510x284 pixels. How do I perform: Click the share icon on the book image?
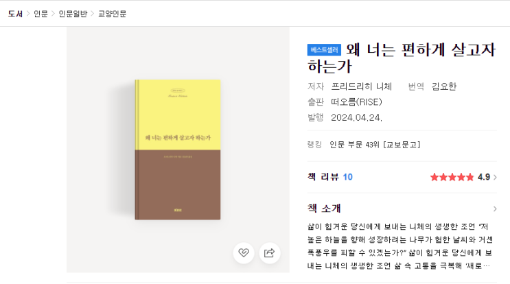(x=270, y=253)
